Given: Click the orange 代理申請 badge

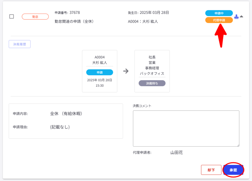Looking at the screenshot, I should click(x=219, y=20).
